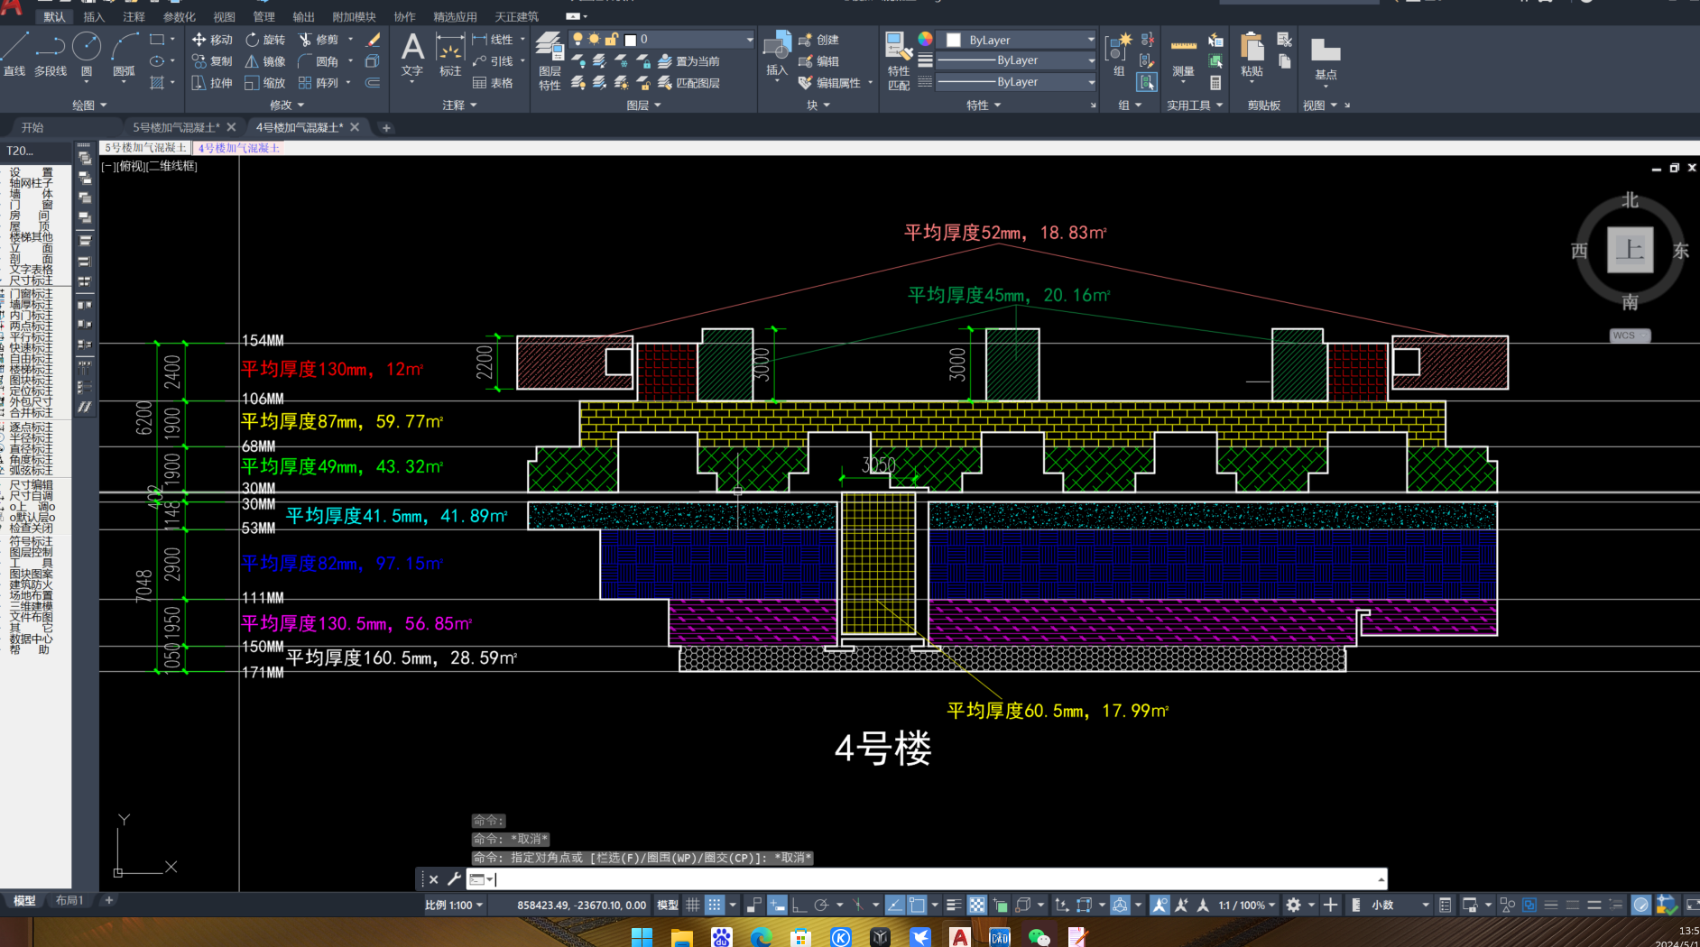Expand the 绘图 panel
This screenshot has width=1700, height=947.
click(x=89, y=106)
